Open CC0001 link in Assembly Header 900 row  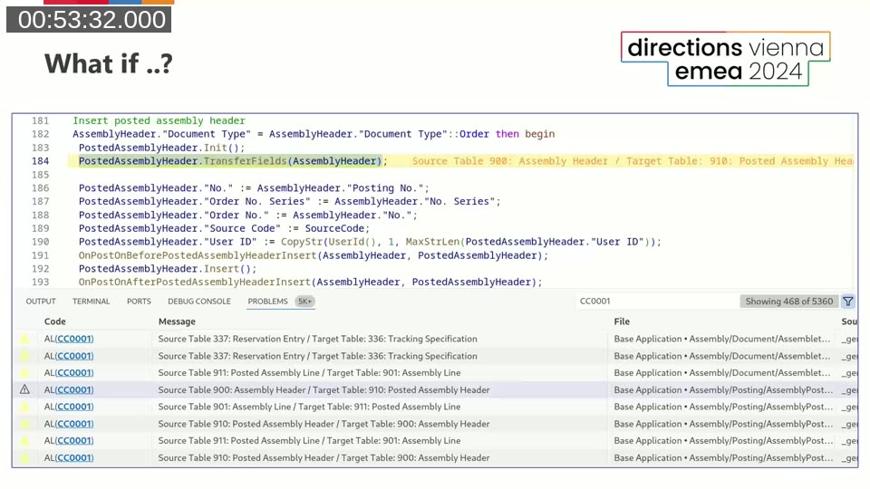[x=74, y=389]
